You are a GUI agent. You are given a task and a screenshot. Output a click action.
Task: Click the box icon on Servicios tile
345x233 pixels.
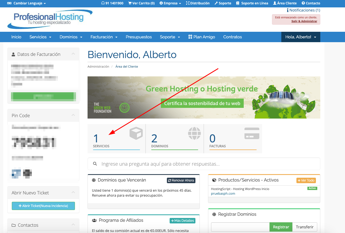(x=136, y=133)
